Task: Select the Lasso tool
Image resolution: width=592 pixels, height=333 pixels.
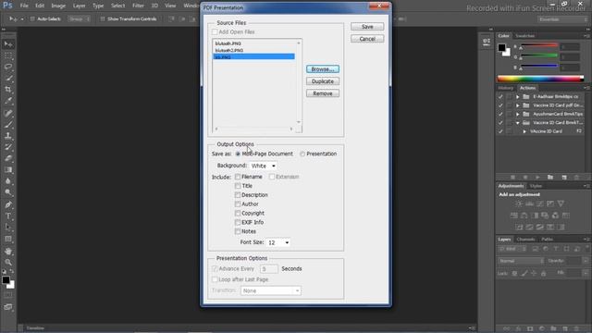Action: coord(8,67)
